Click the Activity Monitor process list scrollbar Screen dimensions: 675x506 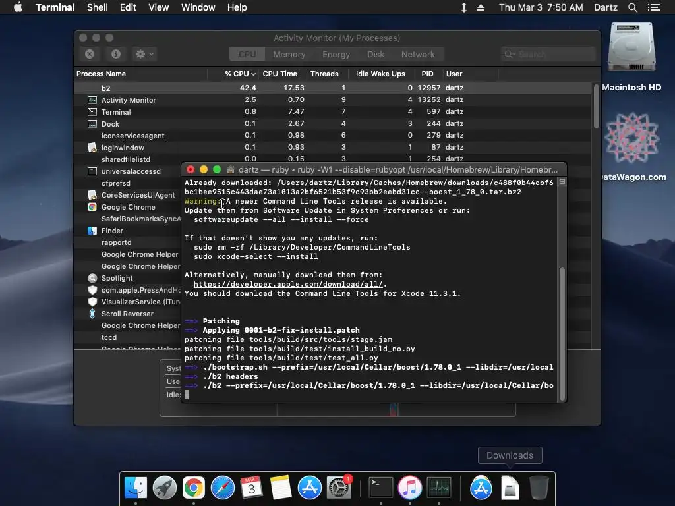(x=596, y=106)
